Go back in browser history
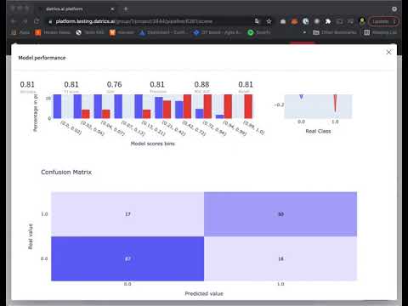 coord(14,21)
